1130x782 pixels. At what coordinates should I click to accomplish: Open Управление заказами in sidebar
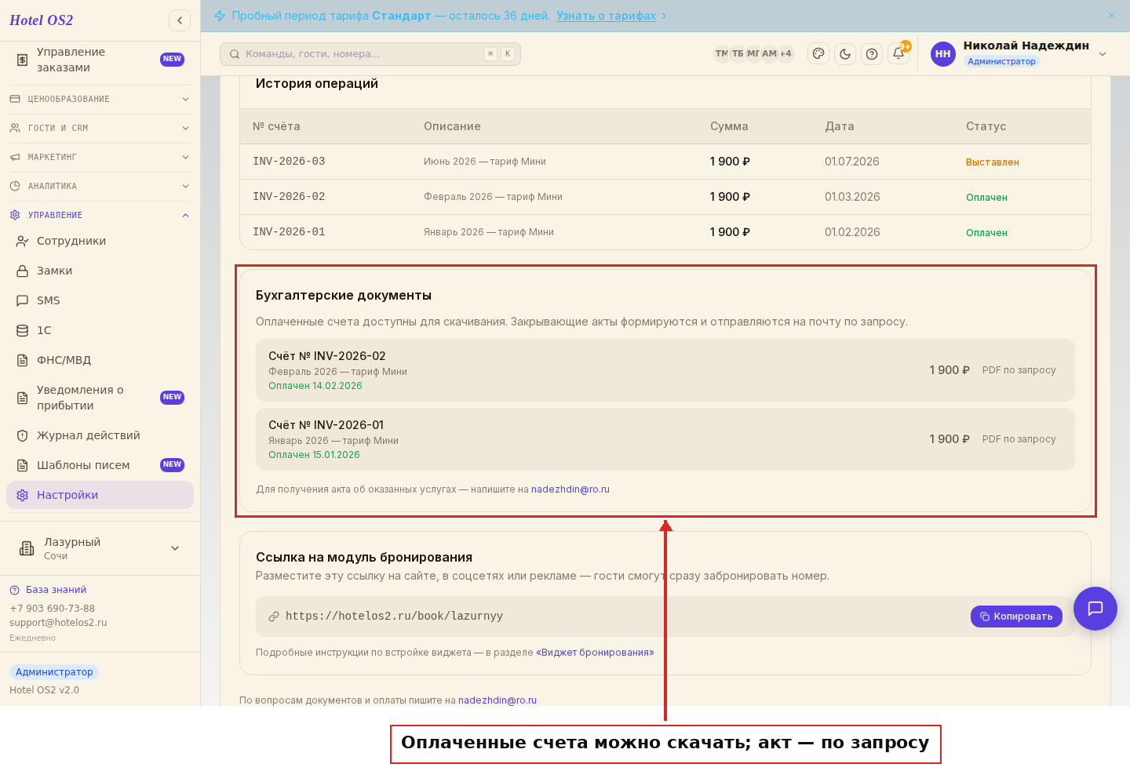point(100,60)
